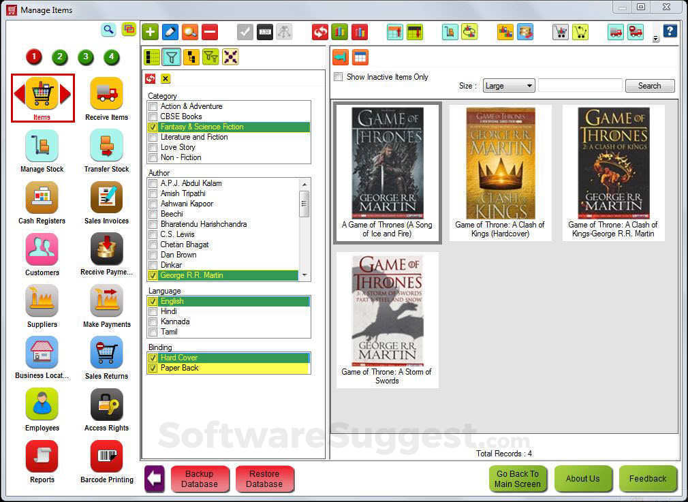Uncheck Fantasy & Science Fiction category
This screenshot has width=688, height=502.
click(x=153, y=127)
